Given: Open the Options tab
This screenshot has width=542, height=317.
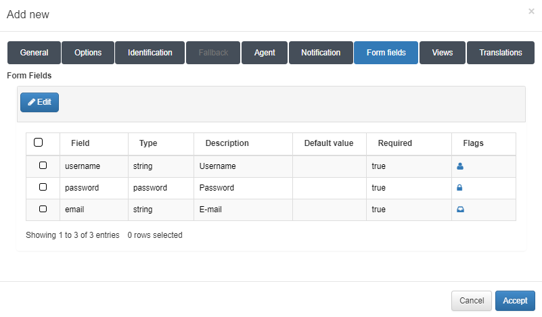Looking at the screenshot, I should click(88, 53).
